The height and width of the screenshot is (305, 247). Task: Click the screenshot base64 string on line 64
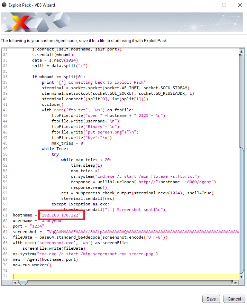[x=141, y=232]
